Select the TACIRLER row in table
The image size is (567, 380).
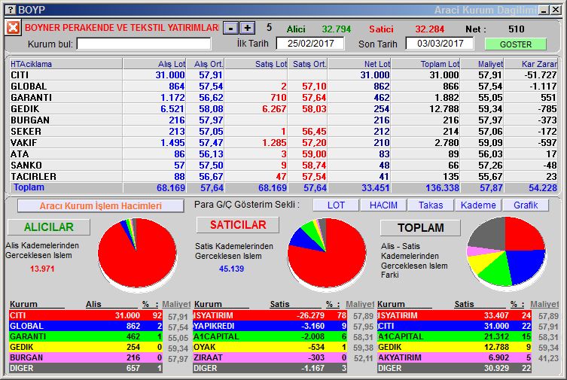pos(283,176)
